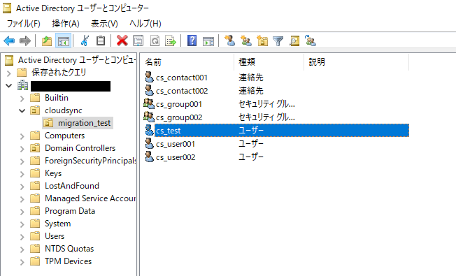Select the Keys tree item
Image resolution: width=456 pixels, height=276 pixels.
coord(53,173)
